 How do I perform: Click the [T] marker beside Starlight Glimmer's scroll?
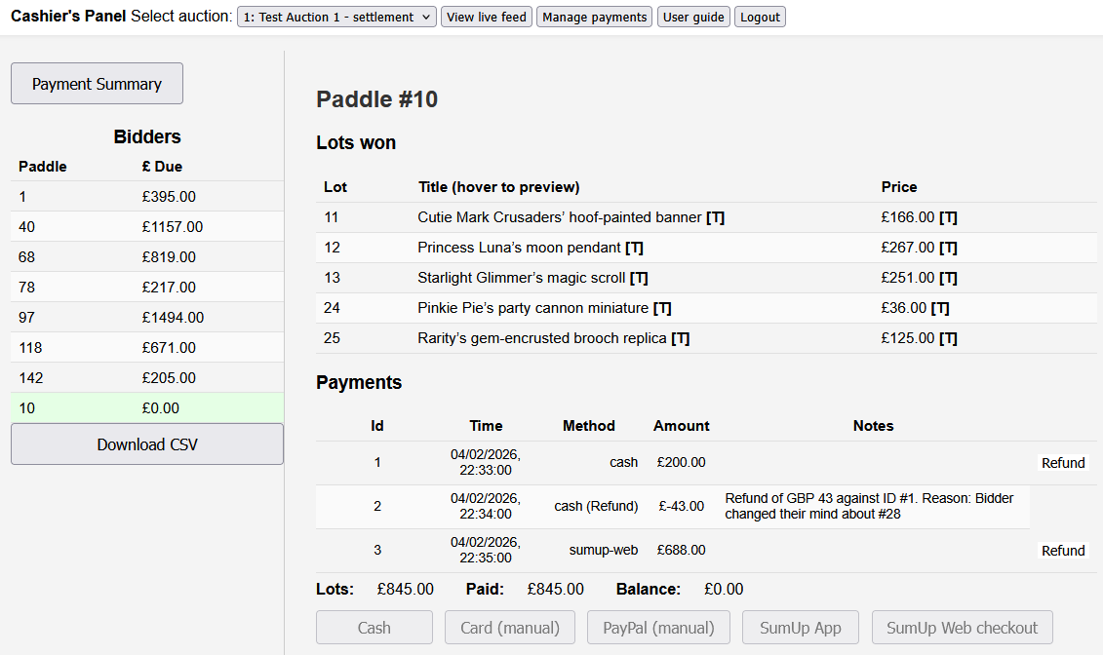639,278
